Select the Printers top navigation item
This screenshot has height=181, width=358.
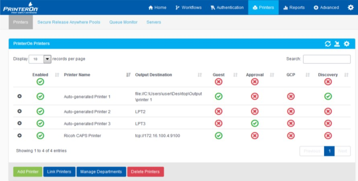tap(263, 8)
